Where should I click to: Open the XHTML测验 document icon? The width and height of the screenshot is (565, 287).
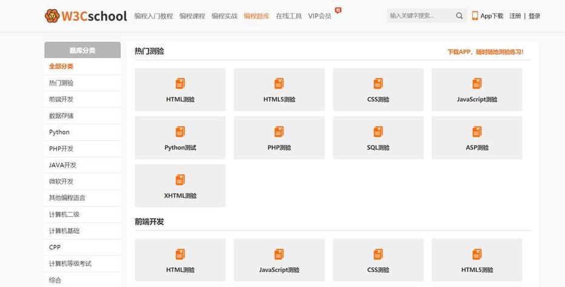(x=180, y=179)
